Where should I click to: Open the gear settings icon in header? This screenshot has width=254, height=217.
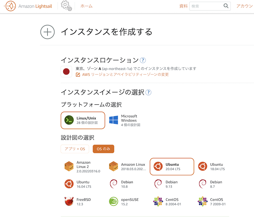(x=66, y=6)
